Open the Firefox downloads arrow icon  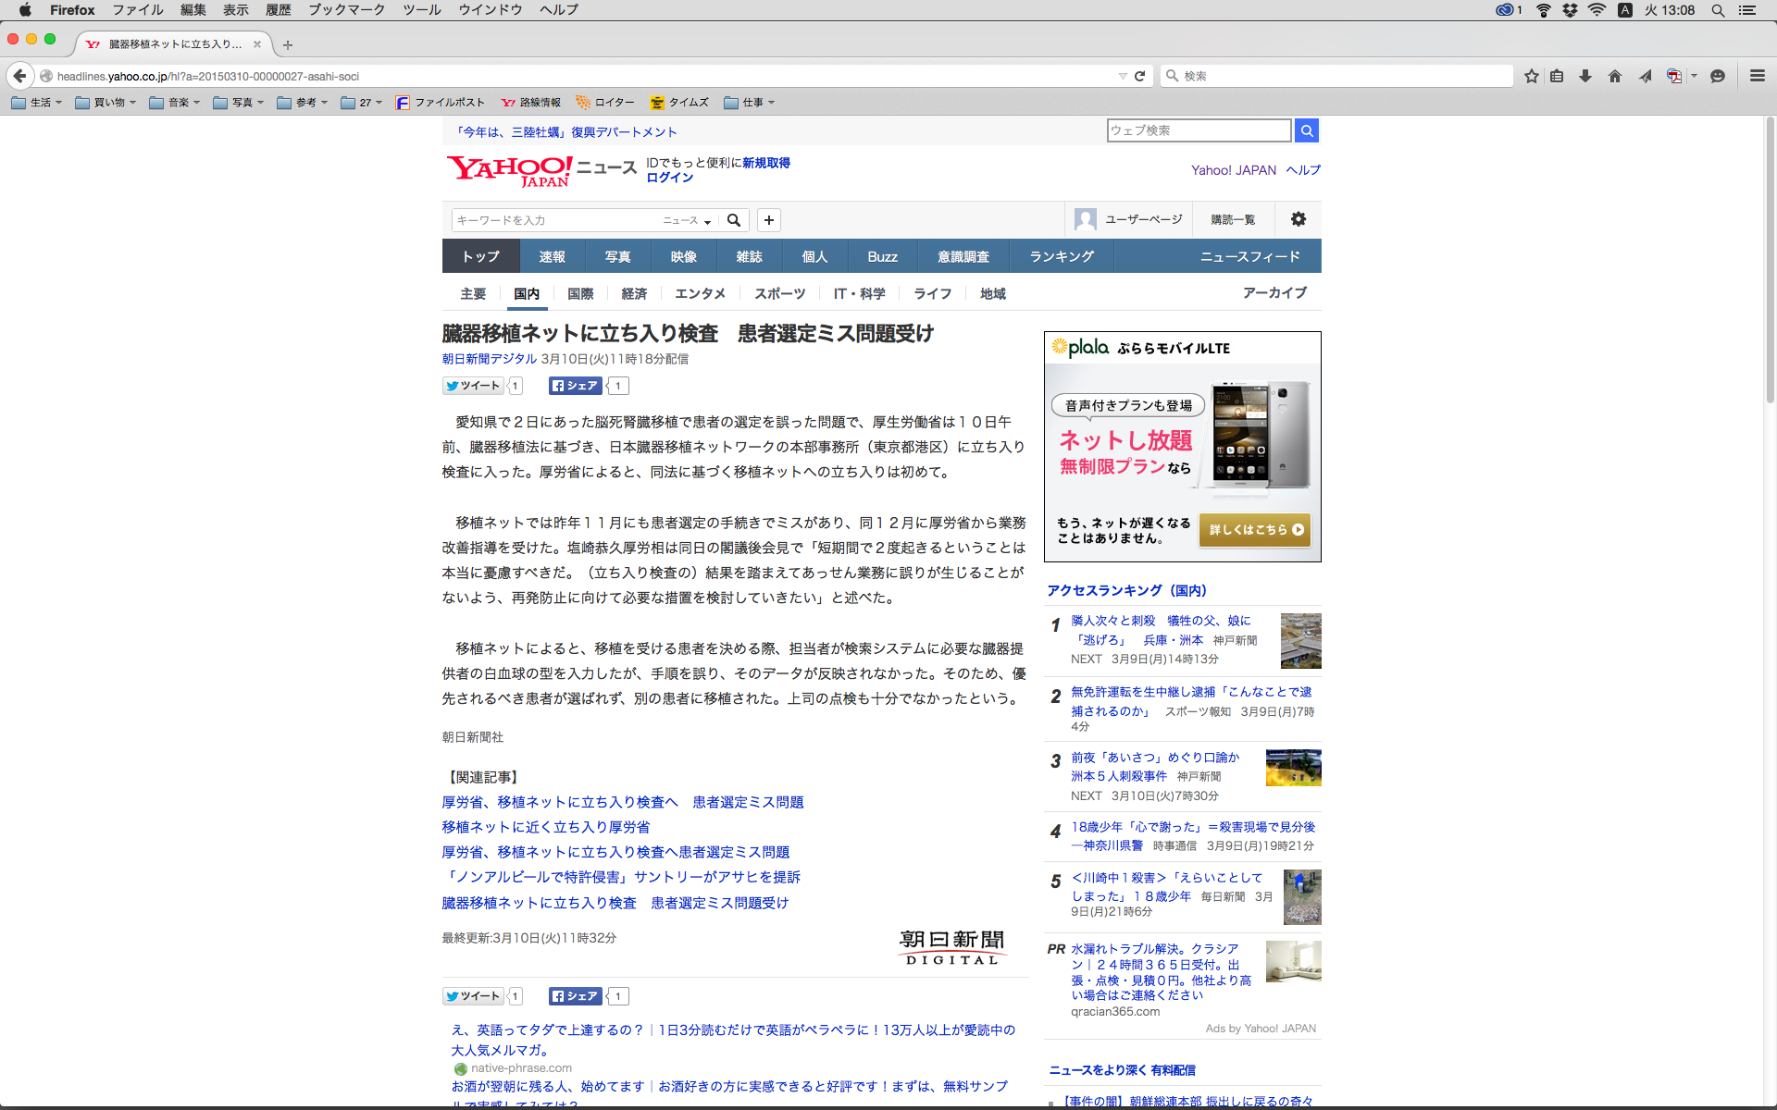click(x=1585, y=76)
